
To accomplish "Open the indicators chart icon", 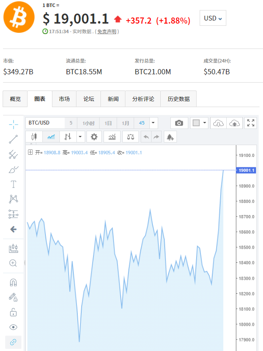I will click(112, 136).
